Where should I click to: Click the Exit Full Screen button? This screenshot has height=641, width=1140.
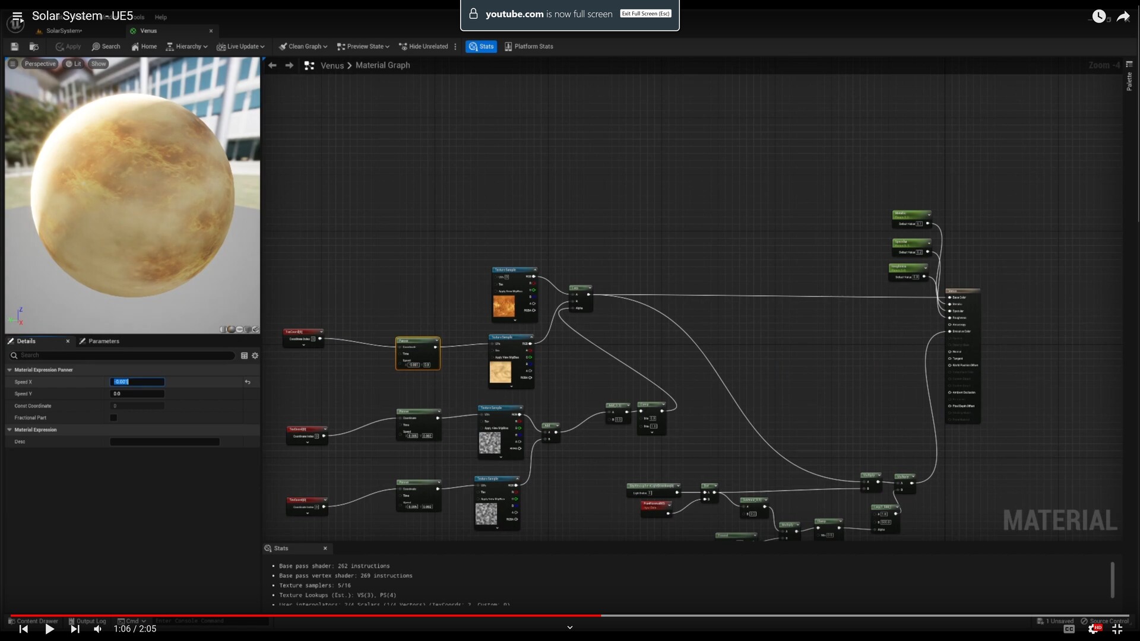(645, 13)
